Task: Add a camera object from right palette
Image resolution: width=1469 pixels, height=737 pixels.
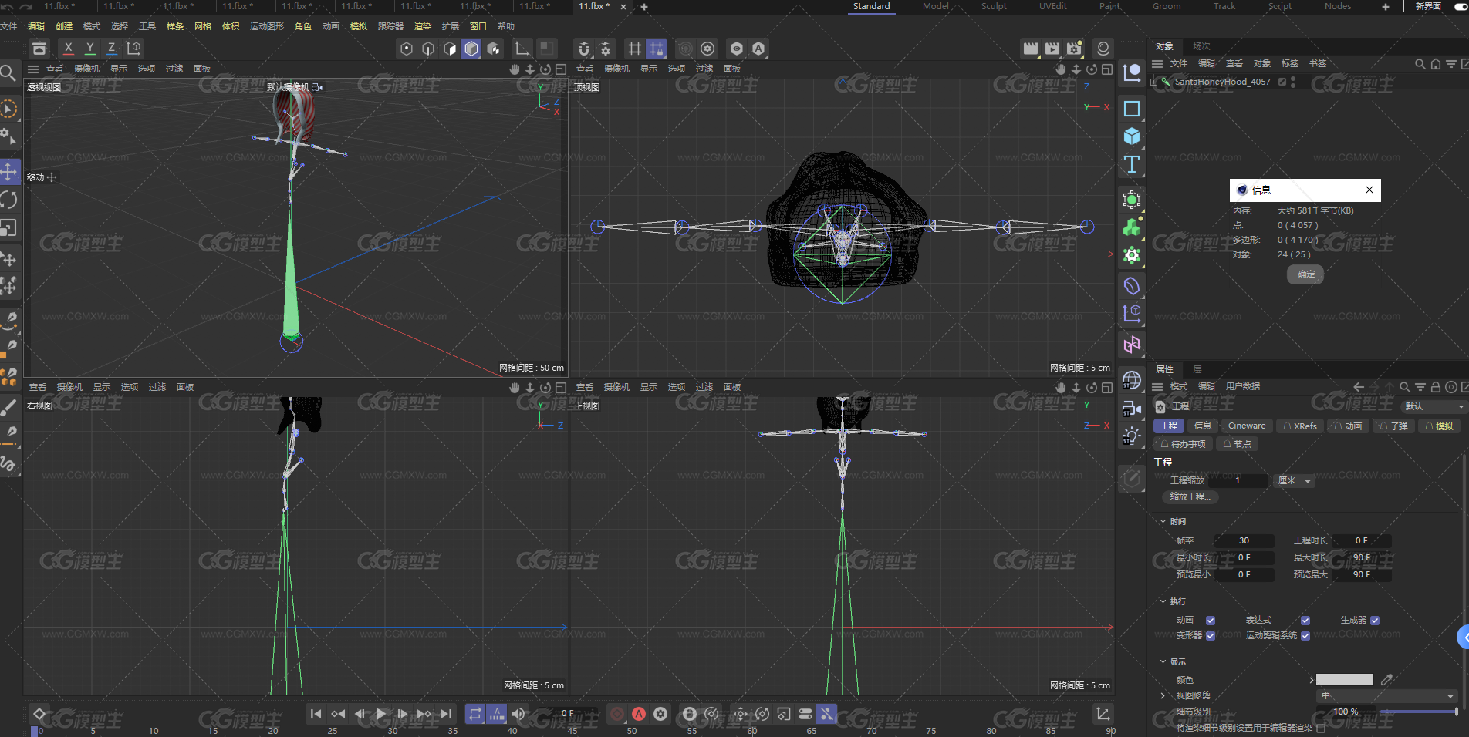Action: tap(1132, 409)
